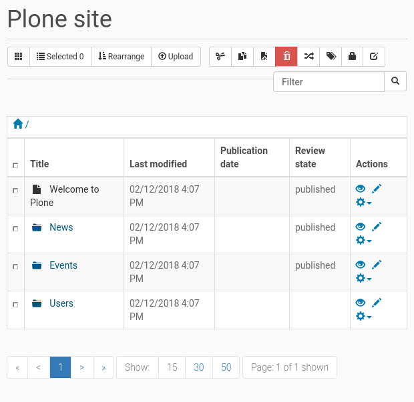The height and width of the screenshot is (402, 414).
Task: Open the Rearrange menu
Action: click(121, 57)
